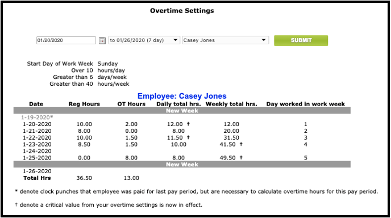Click the 'hours/week' setting text

pos(113,84)
